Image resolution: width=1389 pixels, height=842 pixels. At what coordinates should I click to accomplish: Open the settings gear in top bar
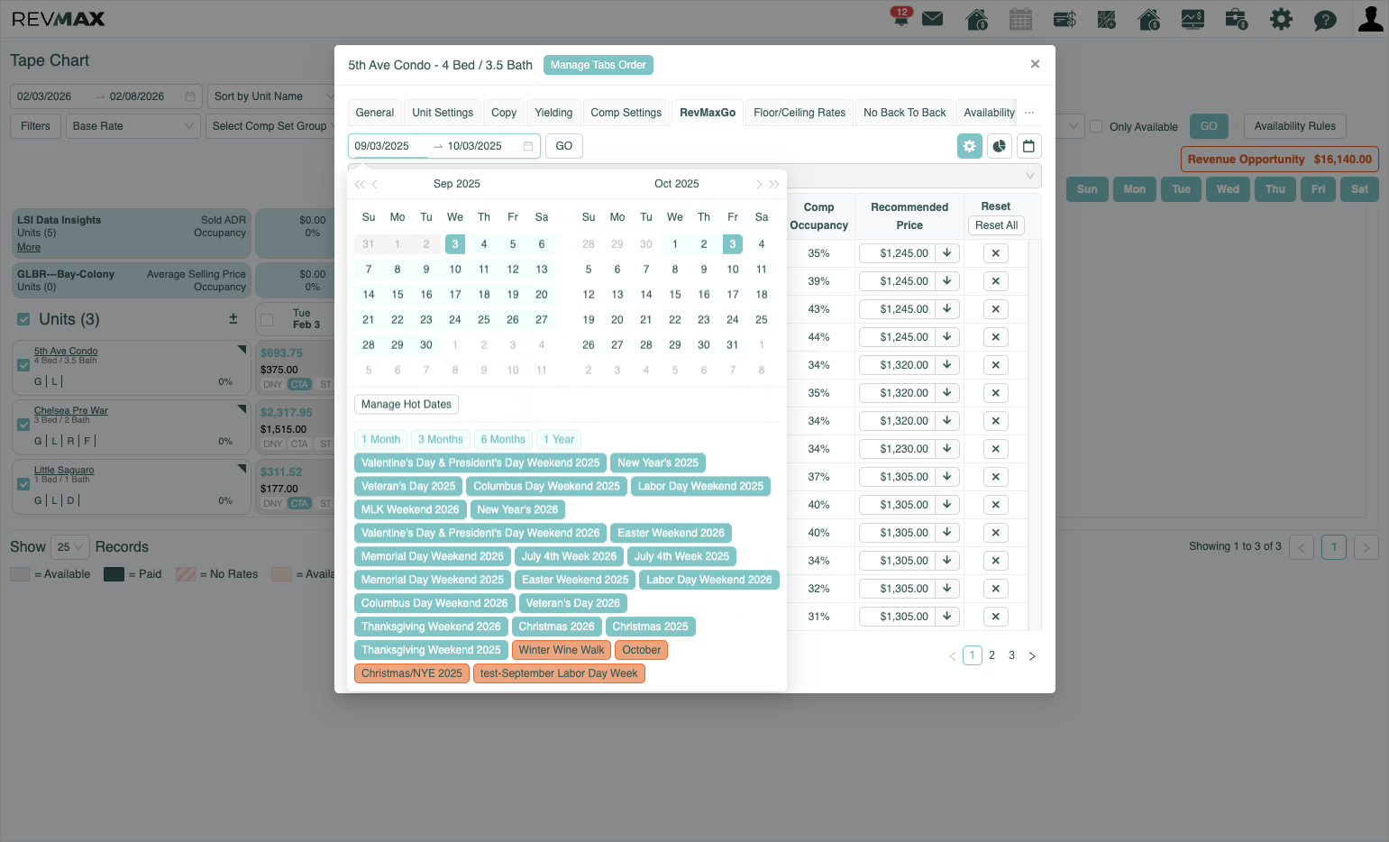tap(1281, 19)
